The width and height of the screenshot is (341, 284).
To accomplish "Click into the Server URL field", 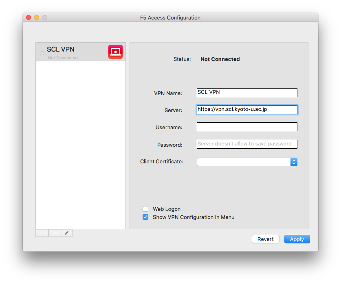I will [x=247, y=110].
